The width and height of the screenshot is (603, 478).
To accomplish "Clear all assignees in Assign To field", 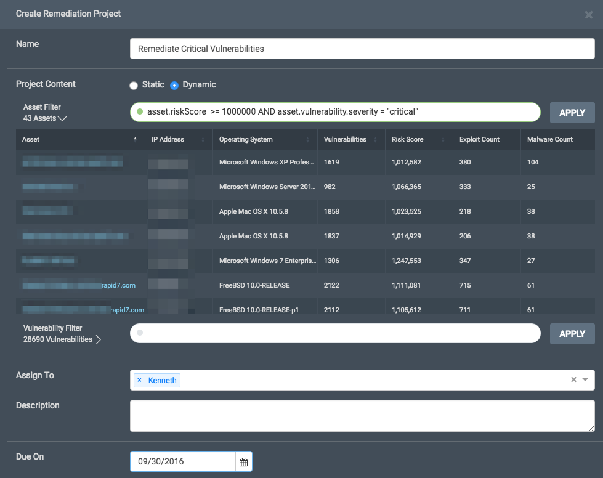I will pos(573,380).
